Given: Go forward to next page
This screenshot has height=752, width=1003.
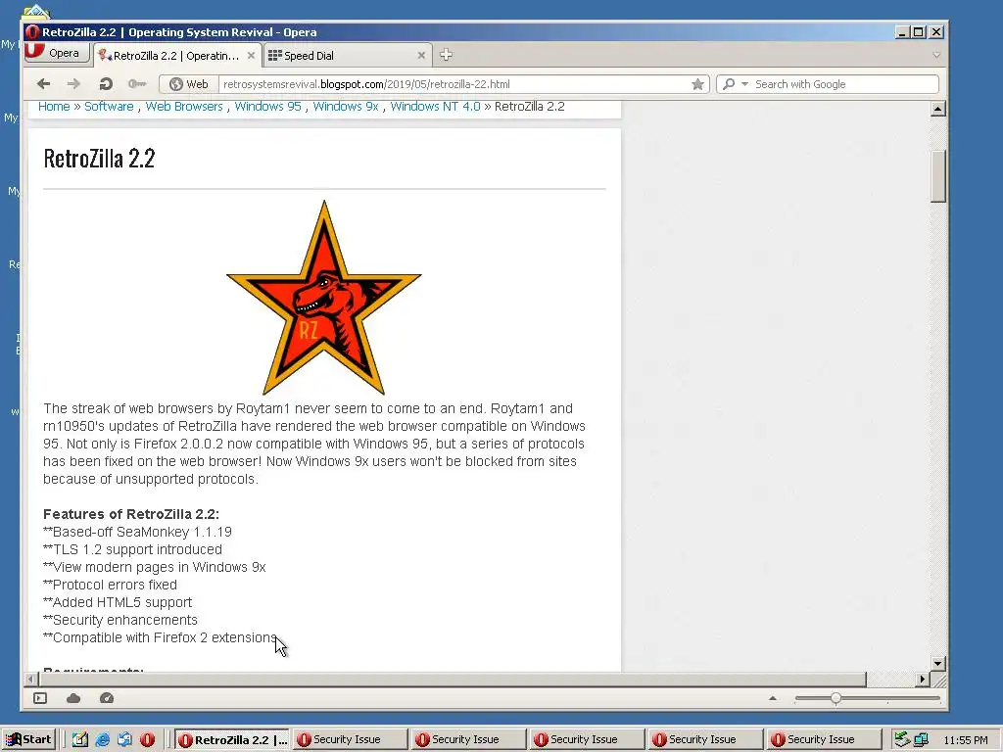Looking at the screenshot, I should 74,84.
